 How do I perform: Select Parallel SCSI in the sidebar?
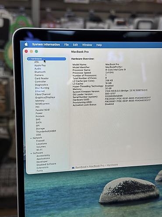click(x=42, y=110)
